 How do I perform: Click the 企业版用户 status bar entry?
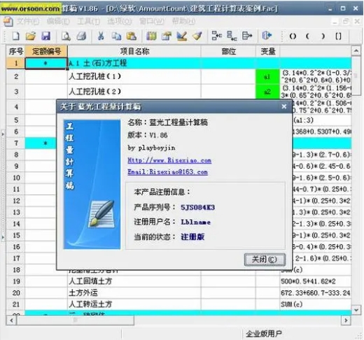pos(264,334)
